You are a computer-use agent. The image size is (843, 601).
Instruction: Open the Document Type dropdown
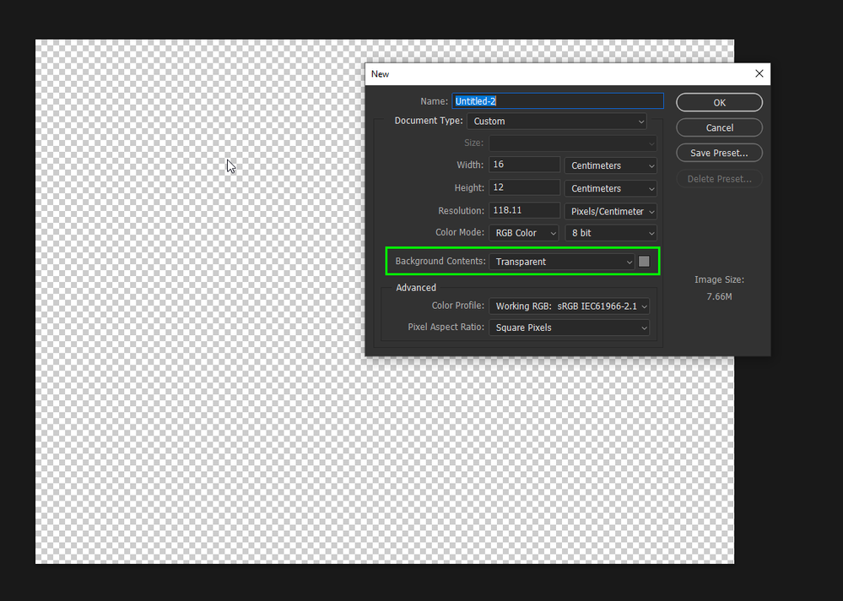point(556,121)
